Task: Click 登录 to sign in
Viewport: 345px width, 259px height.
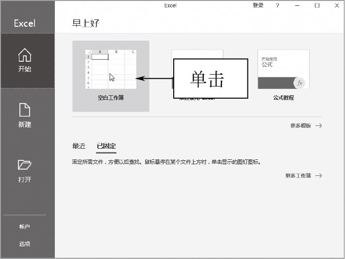Action: tap(258, 5)
